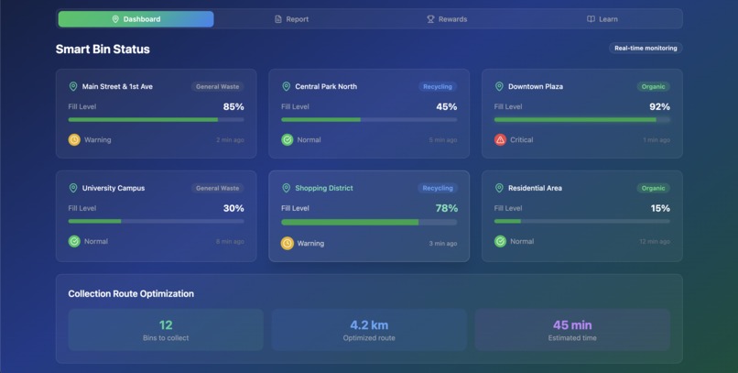Click Central Park North fill level bar
This screenshot has width=738, height=373.
pyautogui.click(x=369, y=120)
